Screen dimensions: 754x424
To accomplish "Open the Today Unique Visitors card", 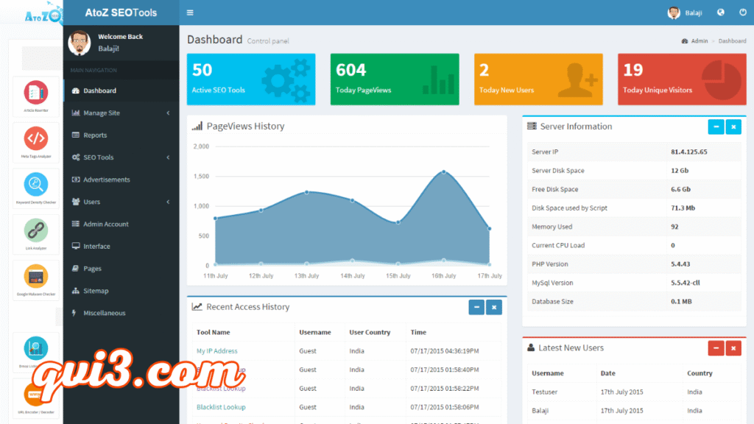I will click(x=682, y=79).
